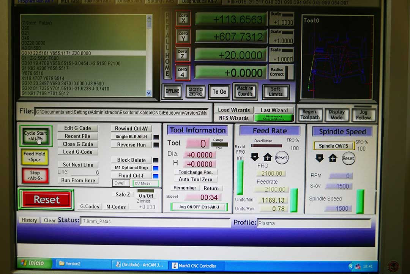Screen dimensions: 410x274
Task: Click the GOTO ZERO button
Action: (x=196, y=91)
